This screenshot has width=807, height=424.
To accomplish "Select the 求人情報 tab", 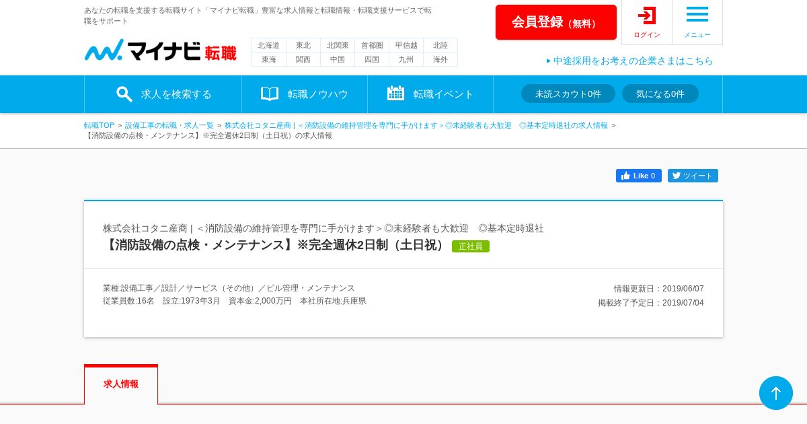I will pos(121,384).
